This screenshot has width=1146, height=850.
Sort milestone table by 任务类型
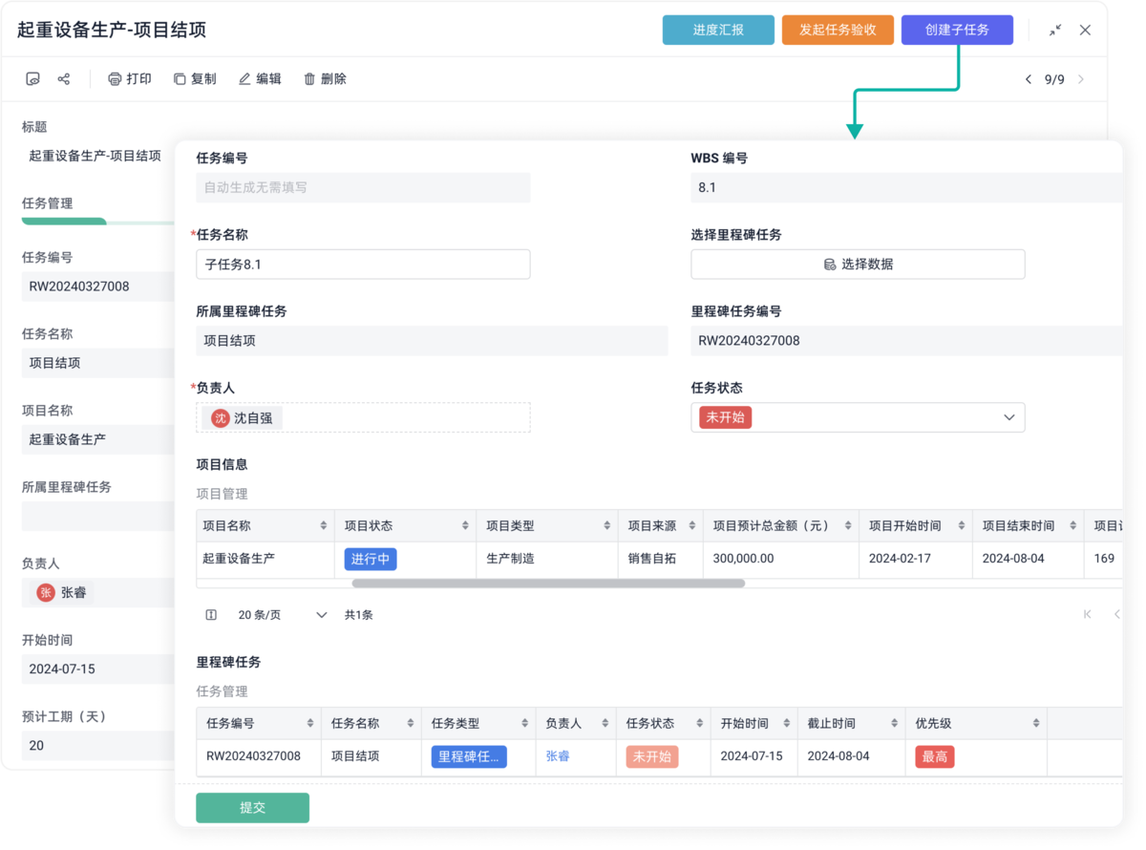click(x=524, y=724)
